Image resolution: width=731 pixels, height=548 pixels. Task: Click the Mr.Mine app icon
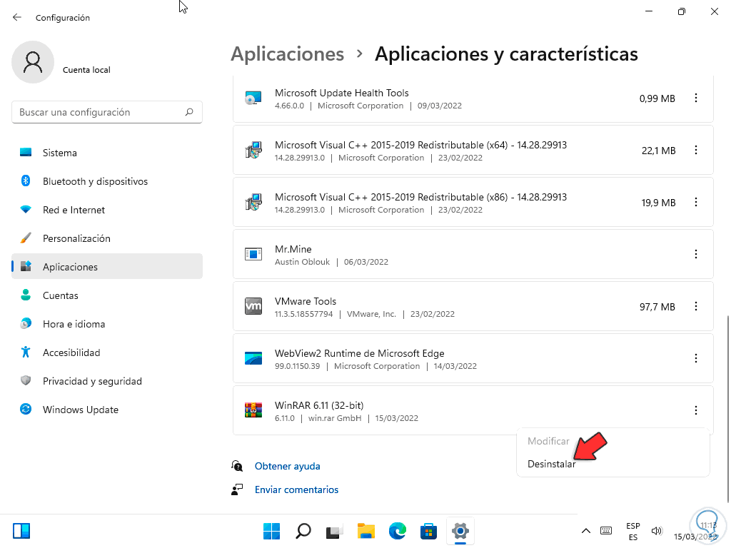[x=253, y=255]
